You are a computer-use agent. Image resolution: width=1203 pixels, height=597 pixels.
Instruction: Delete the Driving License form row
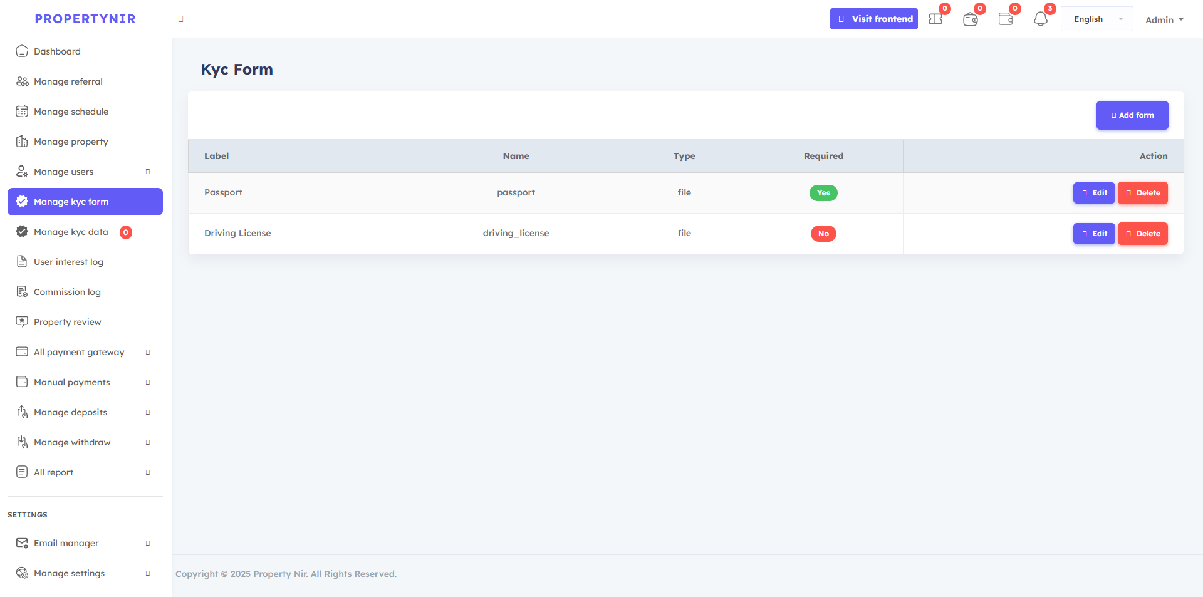point(1142,234)
